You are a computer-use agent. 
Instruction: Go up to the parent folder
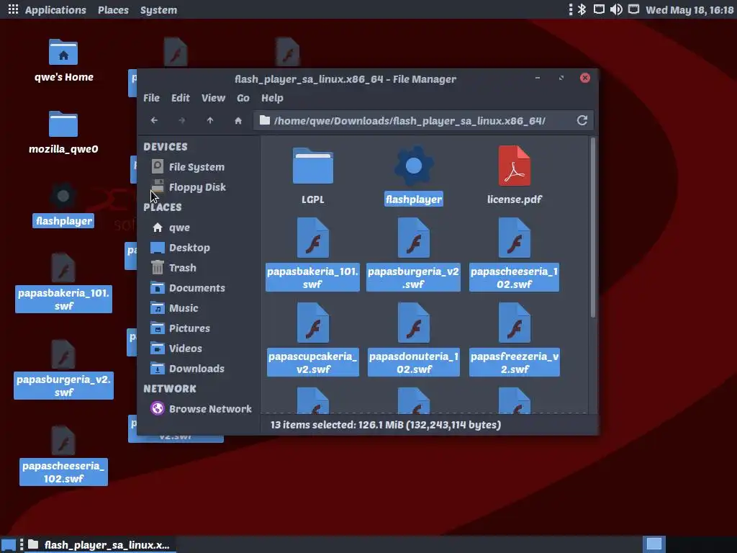click(210, 120)
